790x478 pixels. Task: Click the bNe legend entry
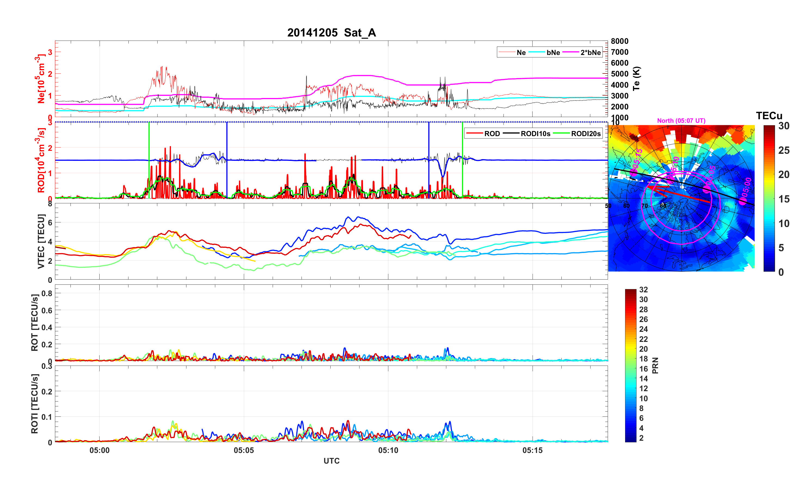553,52
